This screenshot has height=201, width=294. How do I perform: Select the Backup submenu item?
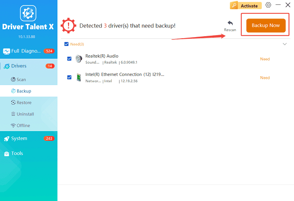(29, 91)
